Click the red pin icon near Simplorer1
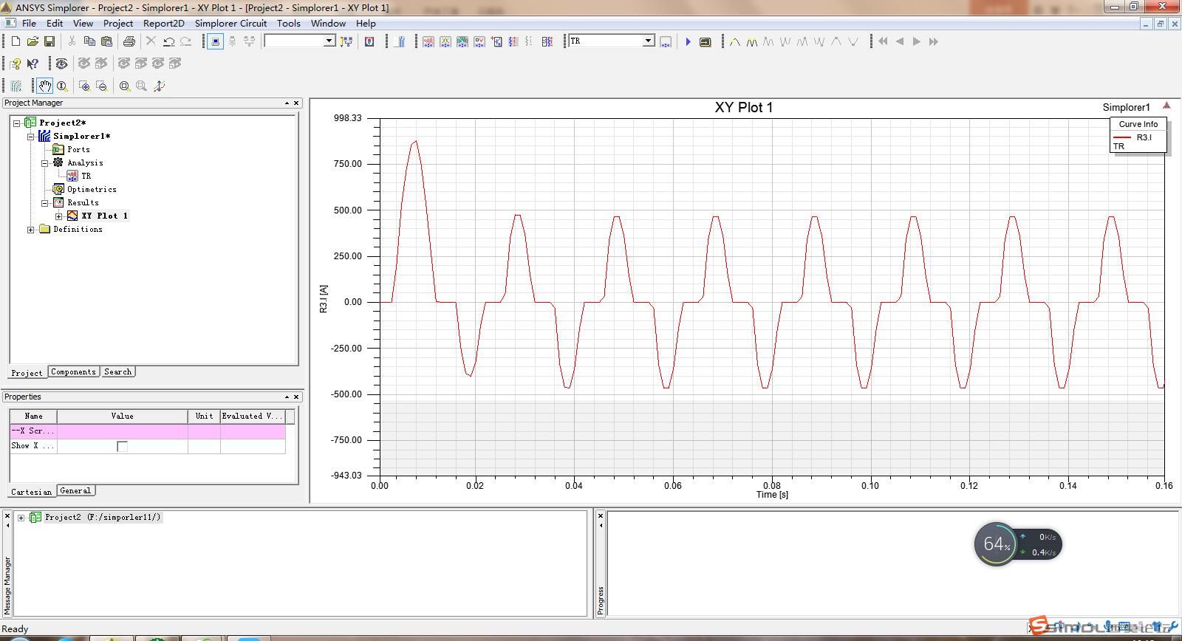 click(1166, 106)
